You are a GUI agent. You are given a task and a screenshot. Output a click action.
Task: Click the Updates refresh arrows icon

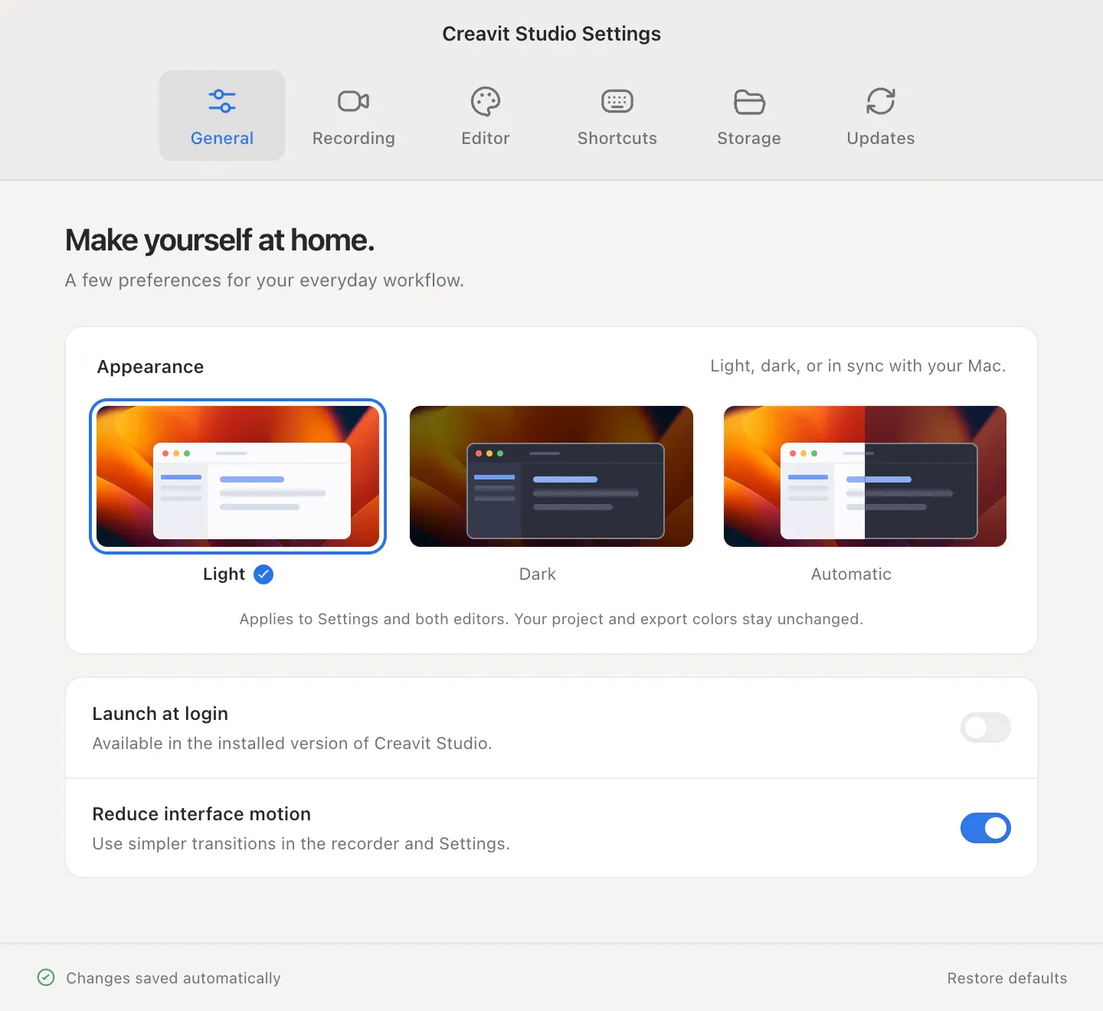pos(881,101)
